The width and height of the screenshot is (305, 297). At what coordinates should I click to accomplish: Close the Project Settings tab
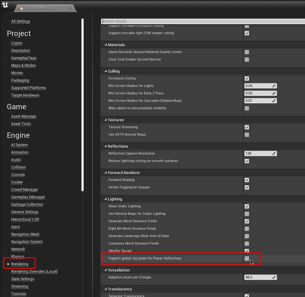pyautogui.click(x=70, y=8)
